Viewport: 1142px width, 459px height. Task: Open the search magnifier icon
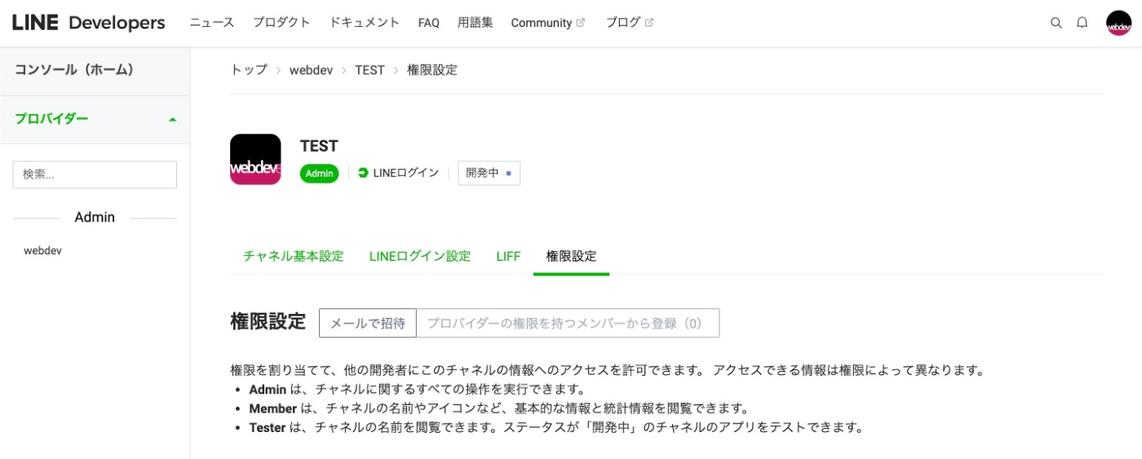[1056, 23]
